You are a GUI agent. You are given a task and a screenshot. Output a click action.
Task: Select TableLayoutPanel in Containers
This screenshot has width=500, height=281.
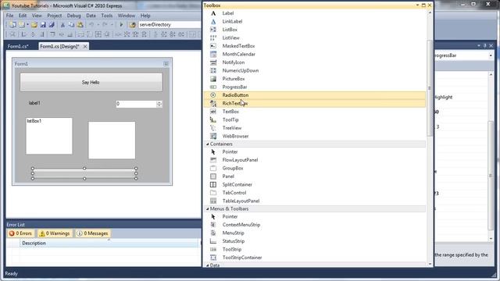click(x=241, y=201)
